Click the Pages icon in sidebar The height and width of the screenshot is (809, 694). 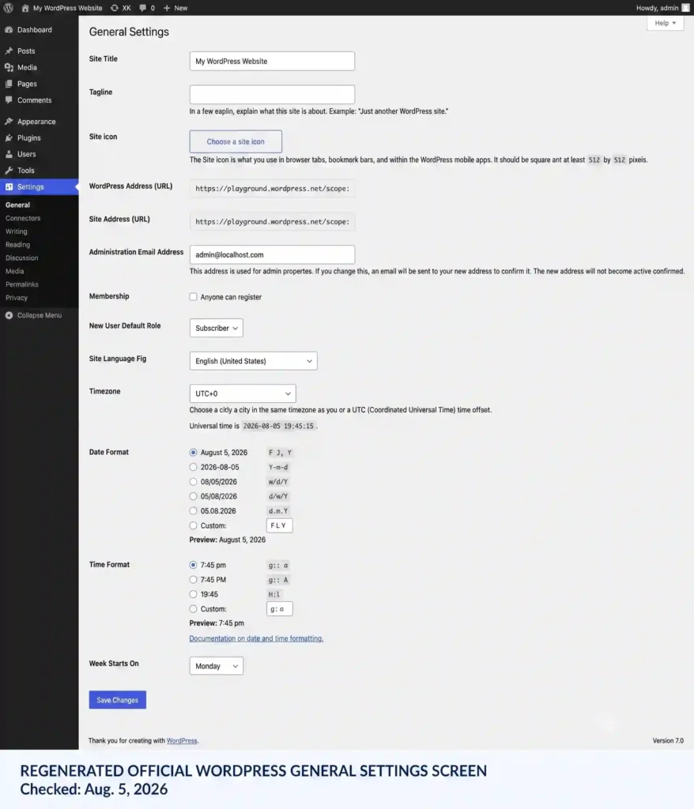[x=9, y=84]
